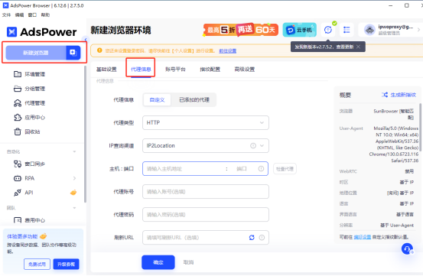Image resolution: width=423 pixels, height=276 pixels.
Task: Click the New Browser (新建浏览器) button
Action: [x=36, y=53]
